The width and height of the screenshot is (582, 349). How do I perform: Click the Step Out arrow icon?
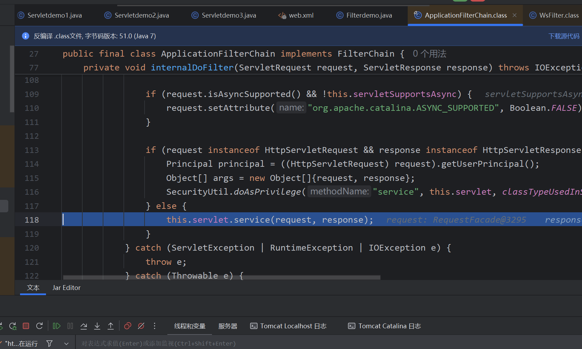[111, 326]
